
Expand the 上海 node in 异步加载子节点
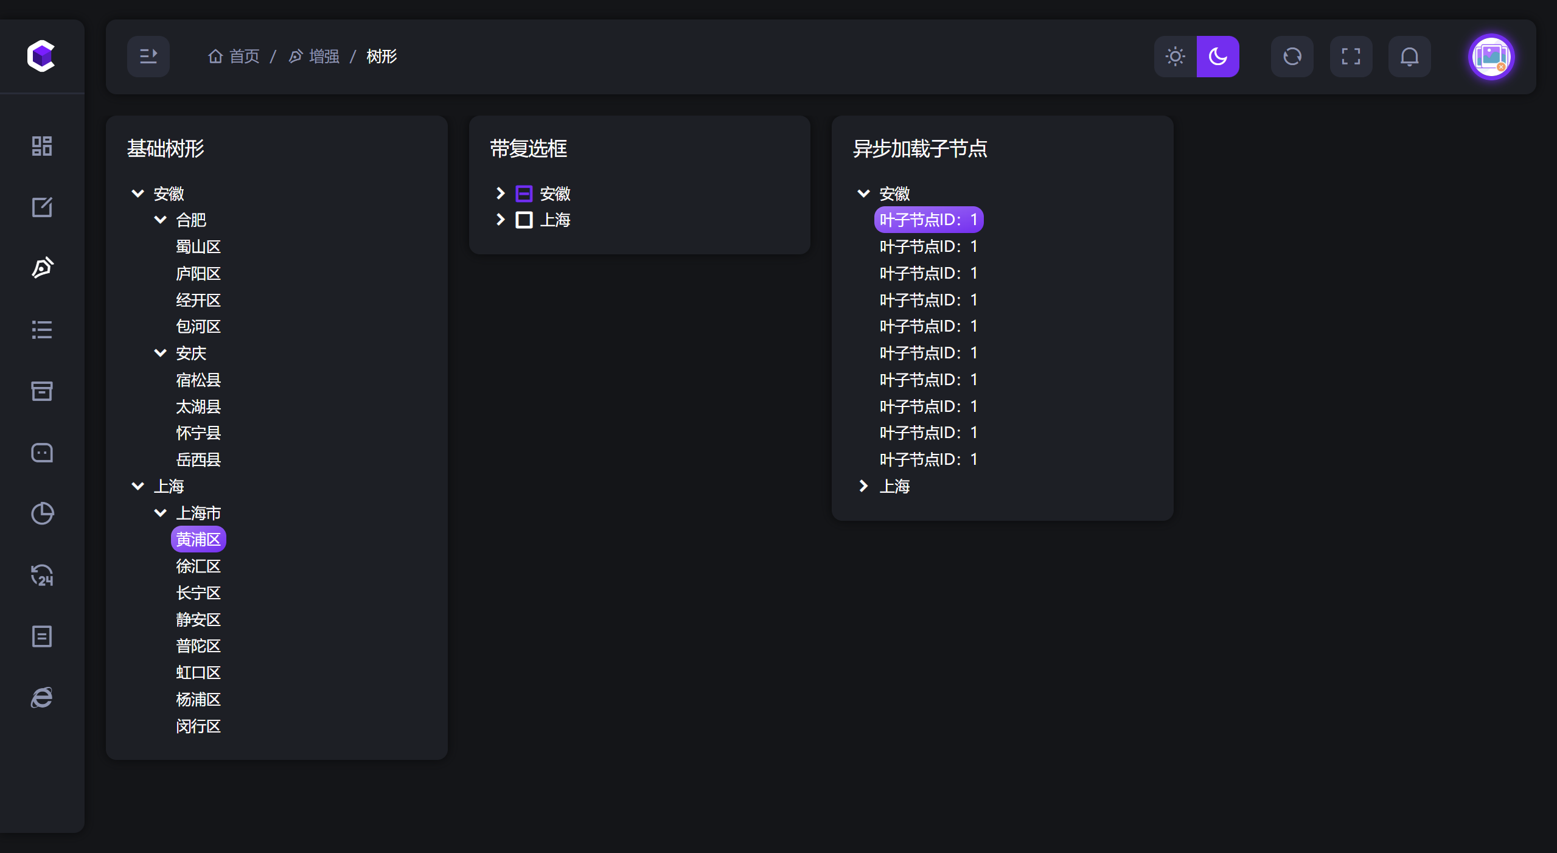[863, 486]
